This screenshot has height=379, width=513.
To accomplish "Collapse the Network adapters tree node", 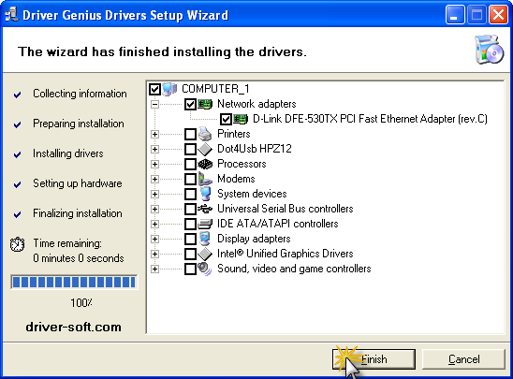I will pyautogui.click(x=154, y=104).
